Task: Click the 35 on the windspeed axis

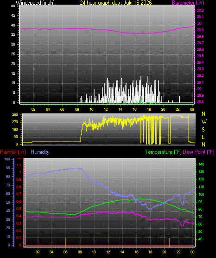Action: 13,35
